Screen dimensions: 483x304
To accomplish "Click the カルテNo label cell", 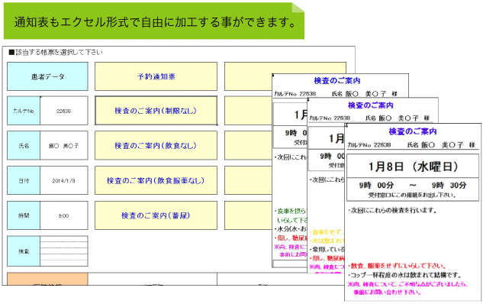I will [24, 111].
